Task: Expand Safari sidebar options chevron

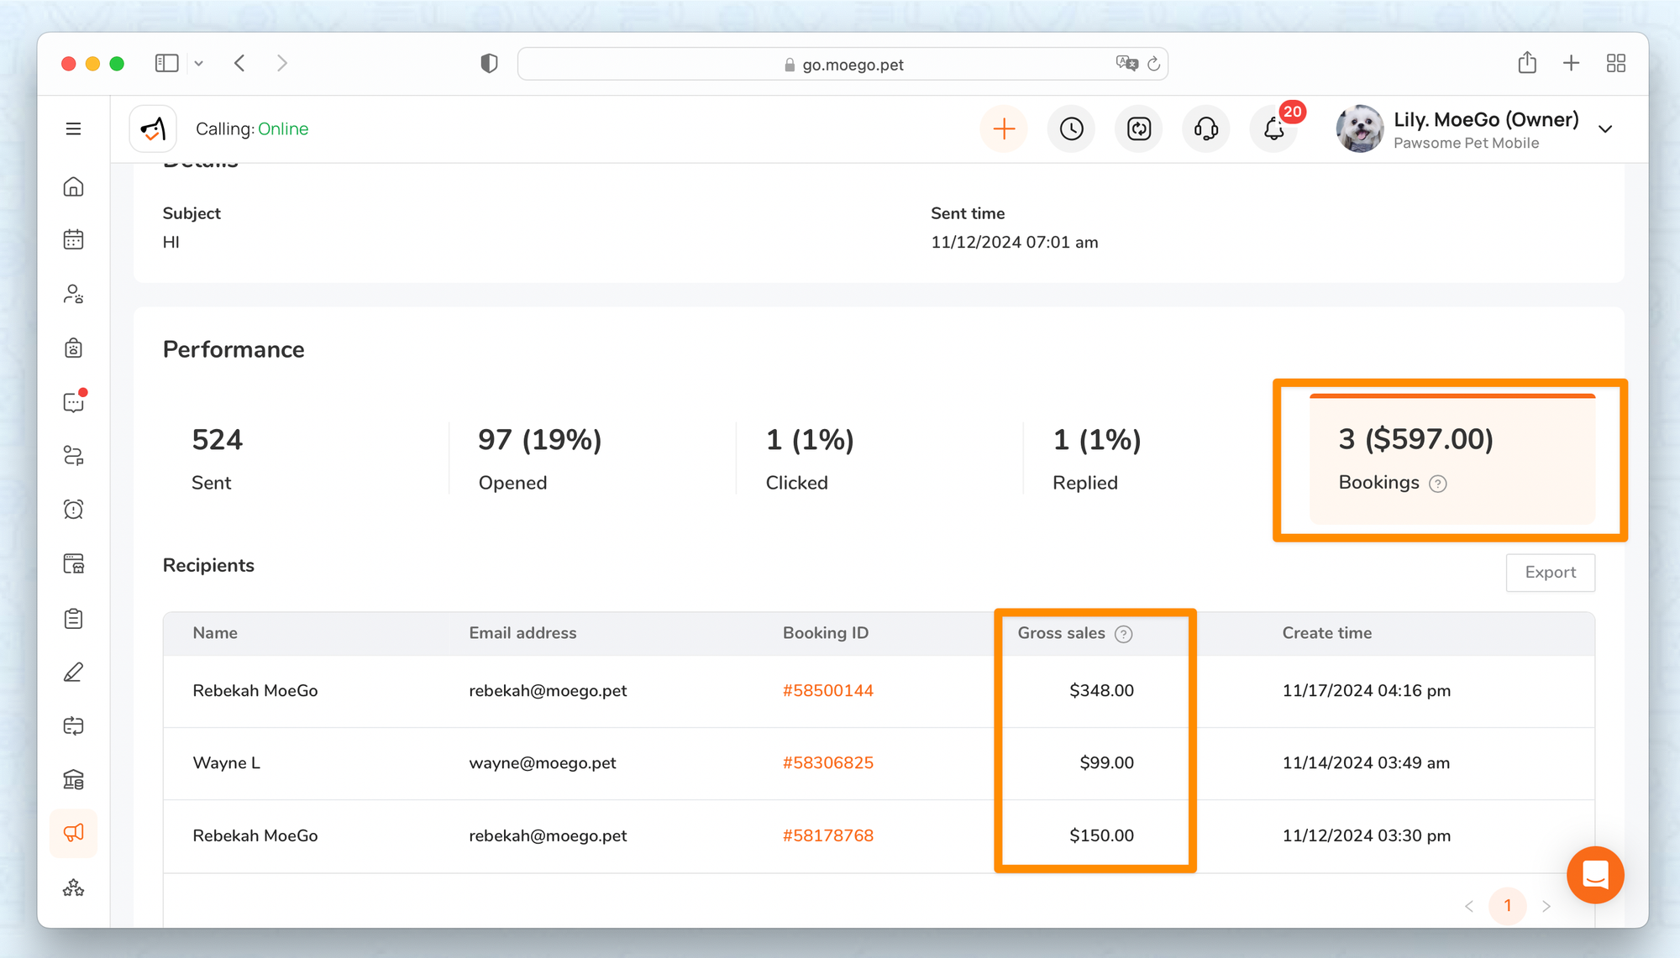Action: [x=199, y=64]
